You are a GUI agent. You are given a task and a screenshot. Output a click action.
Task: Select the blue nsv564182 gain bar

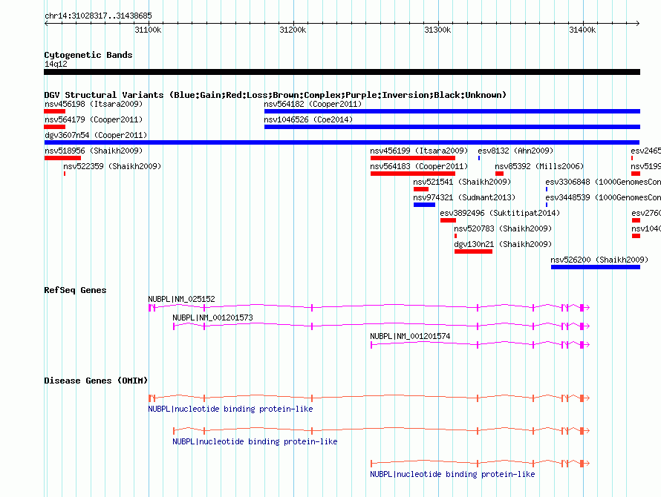click(452, 111)
